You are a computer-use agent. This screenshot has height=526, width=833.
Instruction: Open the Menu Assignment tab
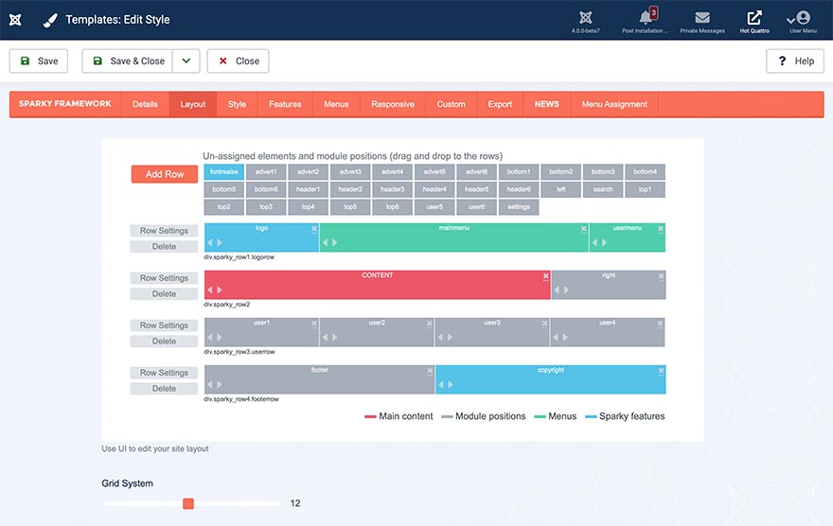point(614,104)
